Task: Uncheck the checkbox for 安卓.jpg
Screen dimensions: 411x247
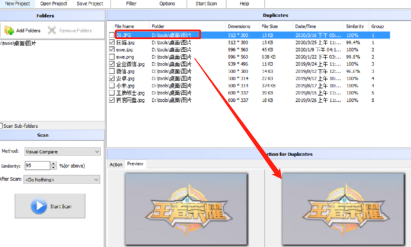Action: pos(112,78)
